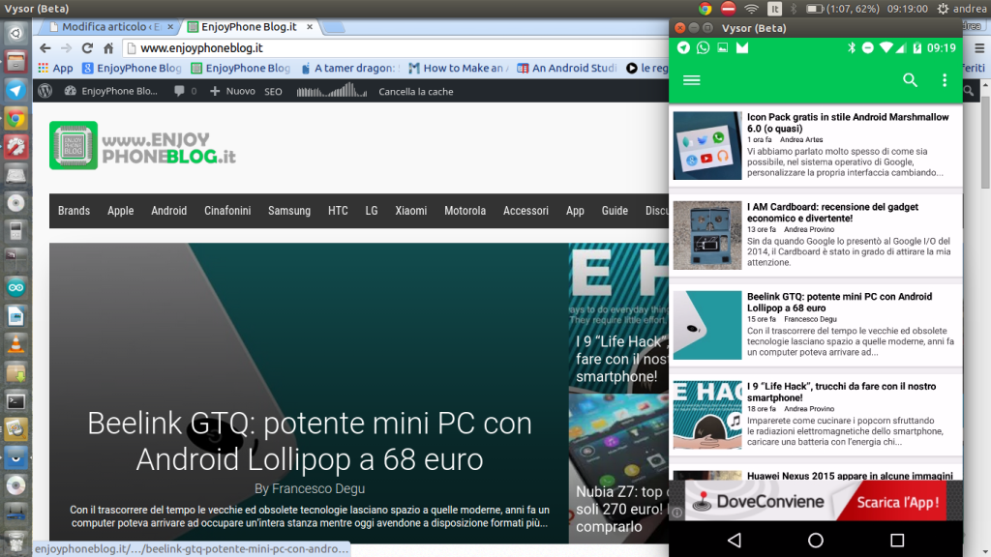The width and height of the screenshot is (991, 557).
Task: Click the WordPress logo in admin bar
Action: pyautogui.click(x=45, y=91)
